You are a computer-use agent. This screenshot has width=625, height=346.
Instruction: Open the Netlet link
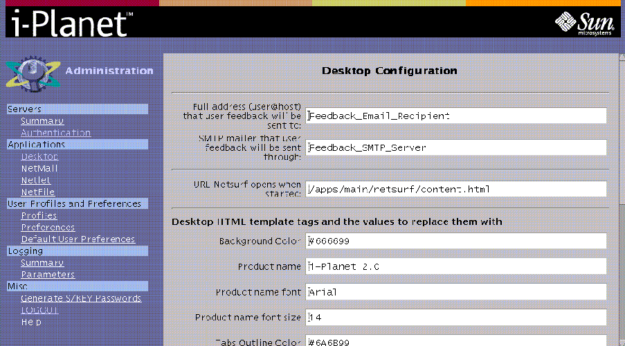(x=36, y=180)
